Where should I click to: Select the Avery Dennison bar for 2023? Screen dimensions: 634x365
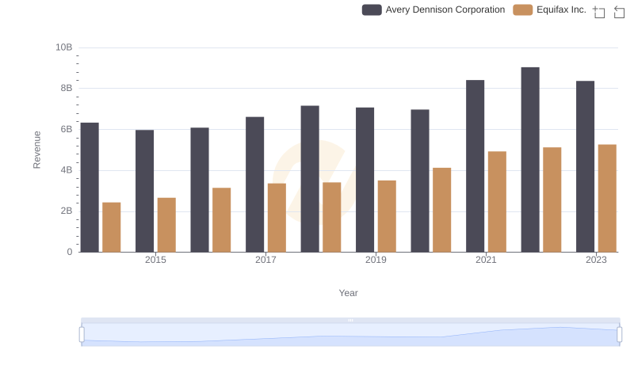[586, 167]
